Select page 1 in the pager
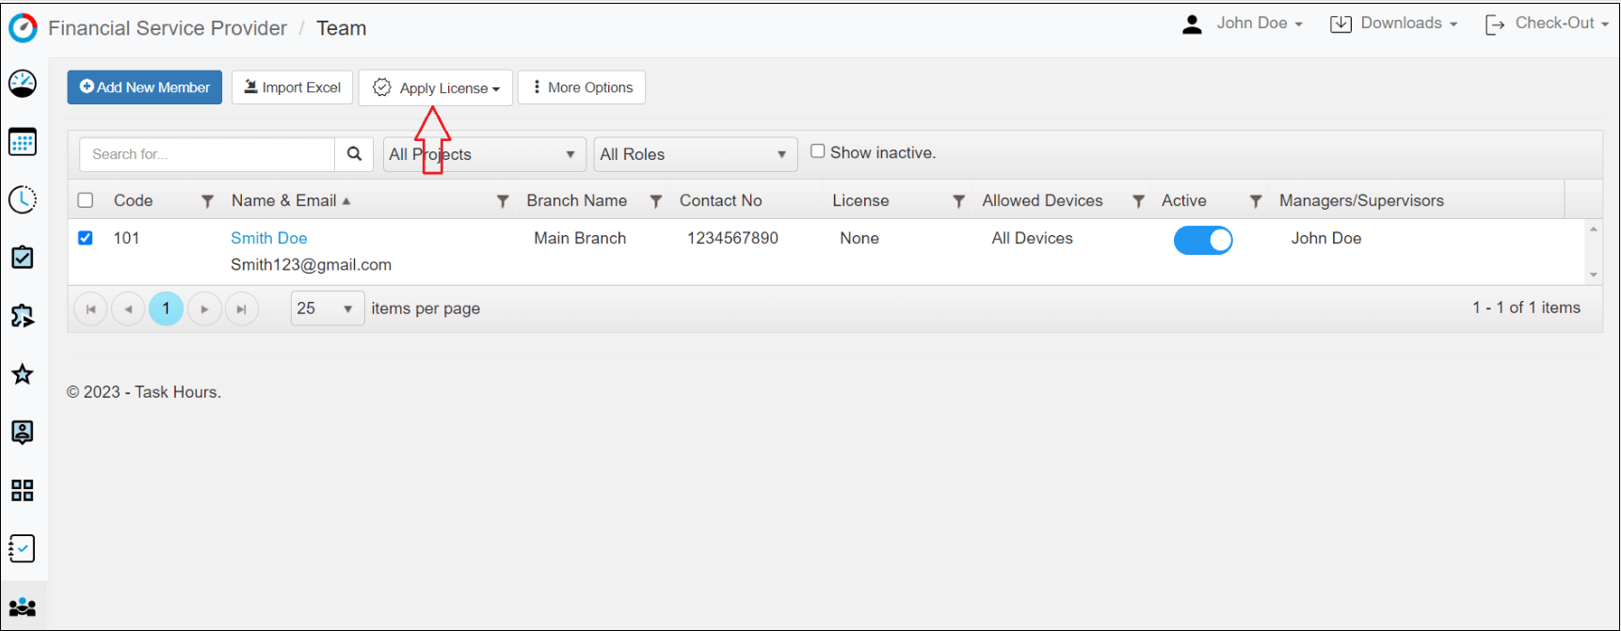 pyautogui.click(x=167, y=308)
